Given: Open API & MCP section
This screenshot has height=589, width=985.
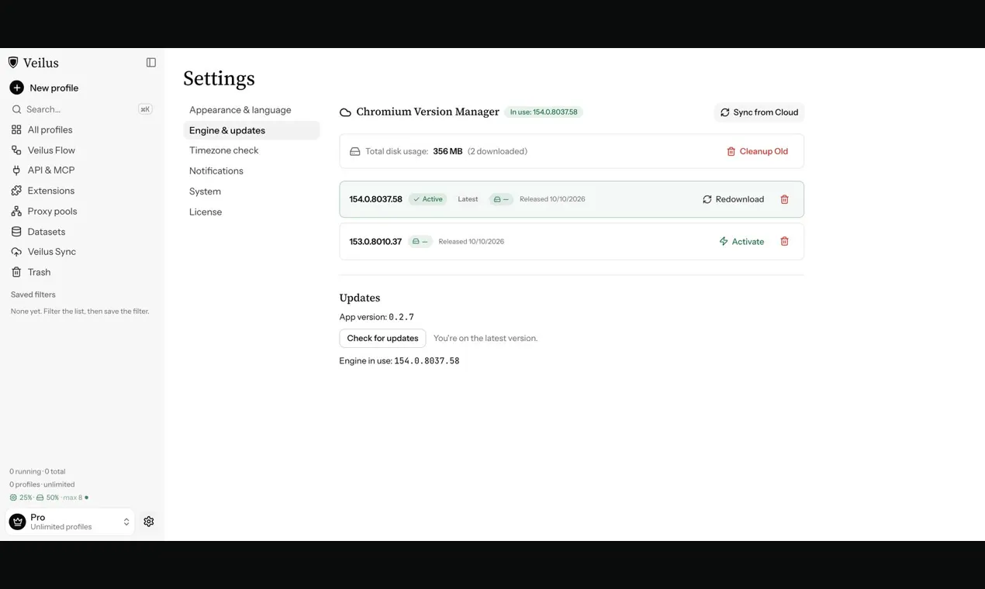Looking at the screenshot, I should point(51,170).
